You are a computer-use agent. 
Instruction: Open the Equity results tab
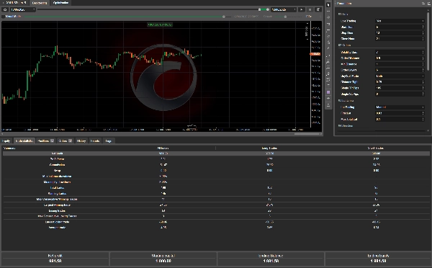[x=6, y=141]
